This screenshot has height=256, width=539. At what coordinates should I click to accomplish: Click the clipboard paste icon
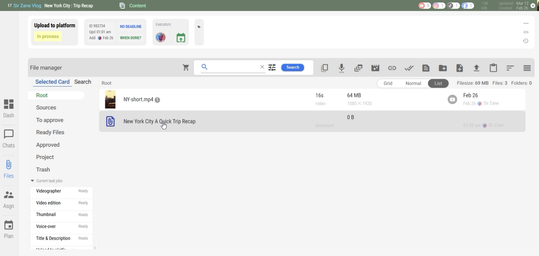[x=493, y=68]
